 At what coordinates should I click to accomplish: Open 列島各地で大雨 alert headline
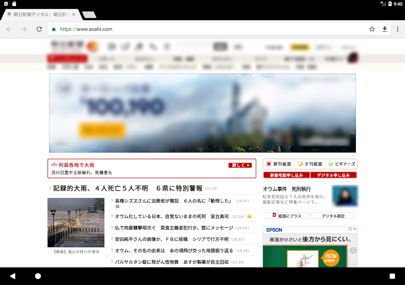click(x=76, y=165)
